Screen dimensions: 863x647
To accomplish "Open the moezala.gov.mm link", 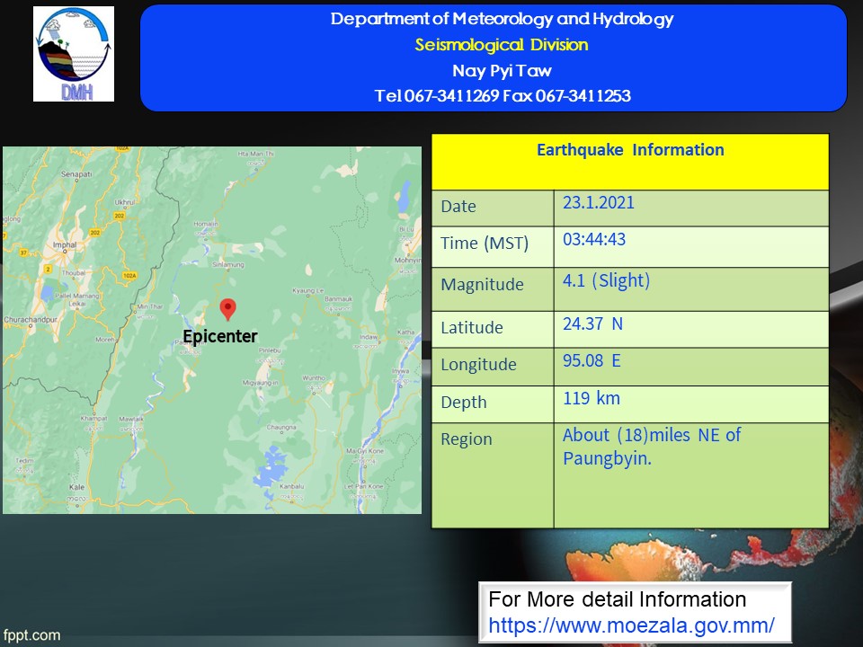I will point(631,625).
